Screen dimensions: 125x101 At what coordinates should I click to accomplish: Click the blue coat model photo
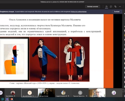click(44, 59)
